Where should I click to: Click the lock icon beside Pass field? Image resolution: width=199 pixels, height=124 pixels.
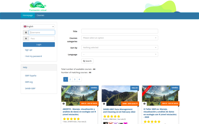26,38
